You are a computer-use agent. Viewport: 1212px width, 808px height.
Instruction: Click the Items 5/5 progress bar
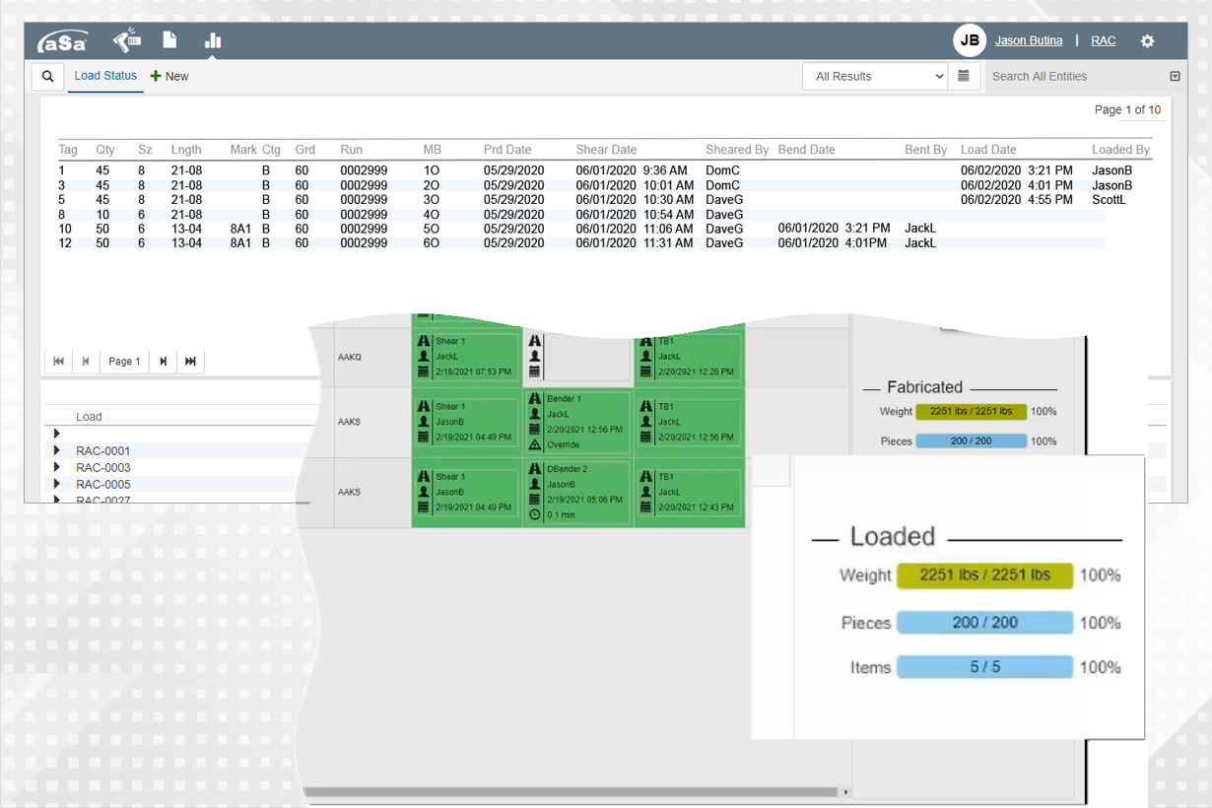[984, 667]
